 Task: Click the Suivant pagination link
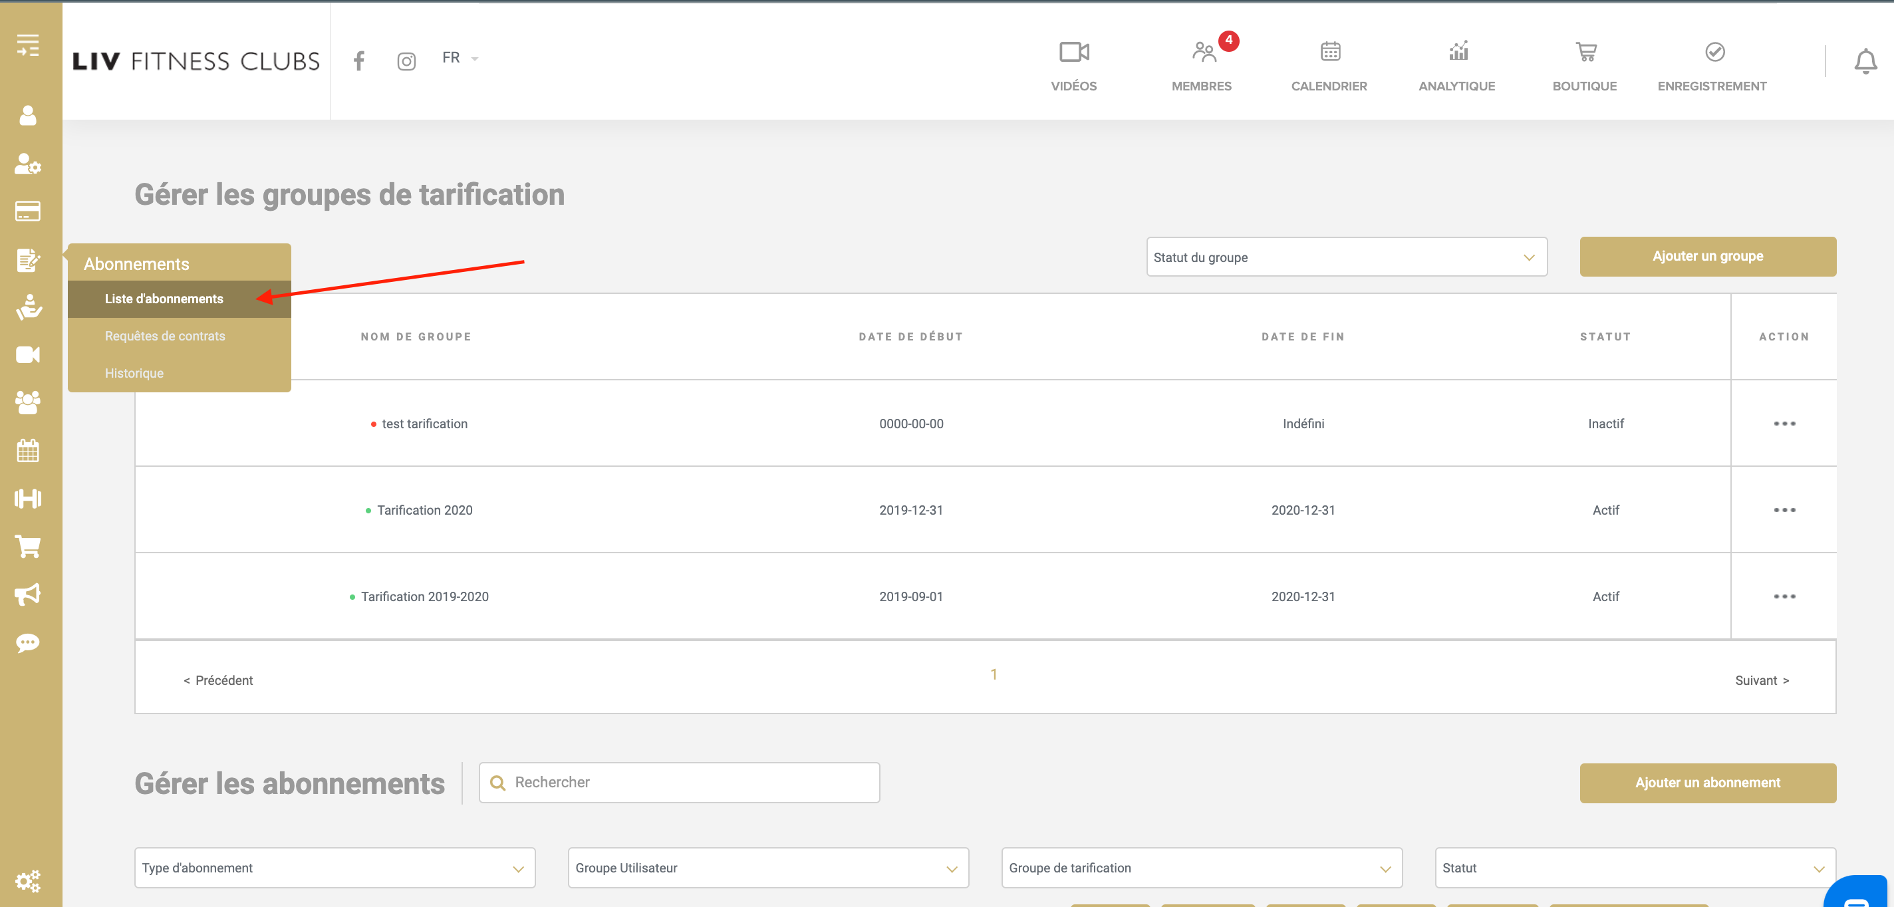(1762, 680)
